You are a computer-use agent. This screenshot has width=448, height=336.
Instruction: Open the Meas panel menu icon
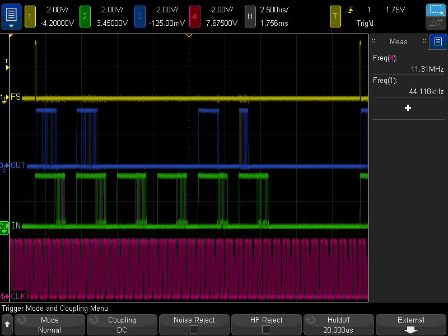(x=437, y=41)
